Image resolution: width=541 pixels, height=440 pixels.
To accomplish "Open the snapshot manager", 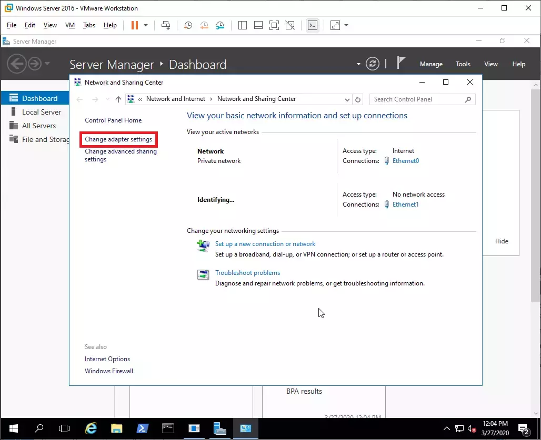I will point(220,25).
